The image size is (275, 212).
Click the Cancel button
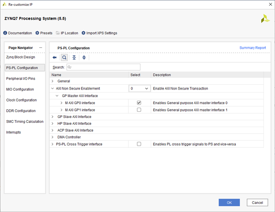257,203
